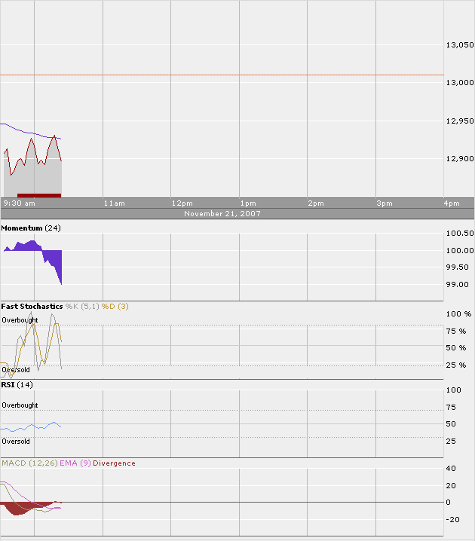Click the Overbought label in Fast Stochastics
This screenshot has height=541, width=475.
coord(20,320)
